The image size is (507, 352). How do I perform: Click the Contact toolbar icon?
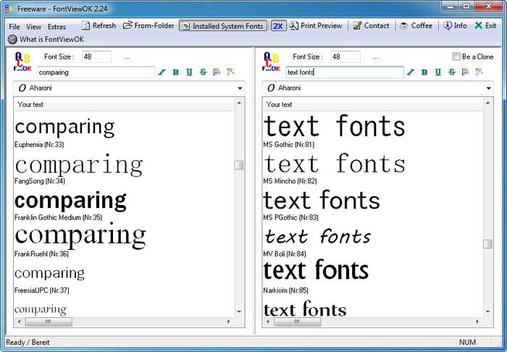point(371,26)
